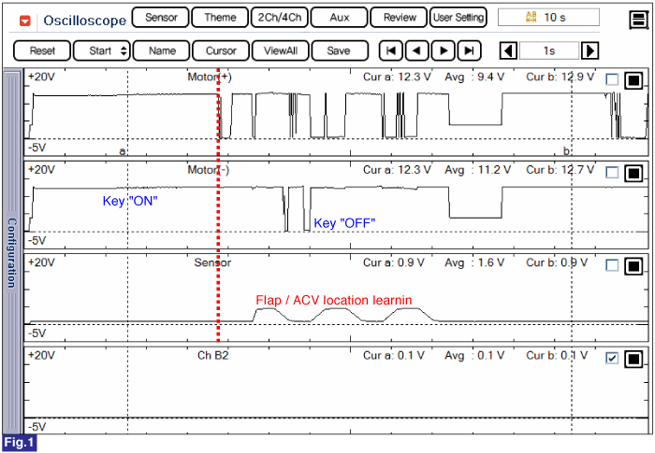Untick the Ch B2 channel checkbox
Screen dimensions: 655x453
(612, 358)
